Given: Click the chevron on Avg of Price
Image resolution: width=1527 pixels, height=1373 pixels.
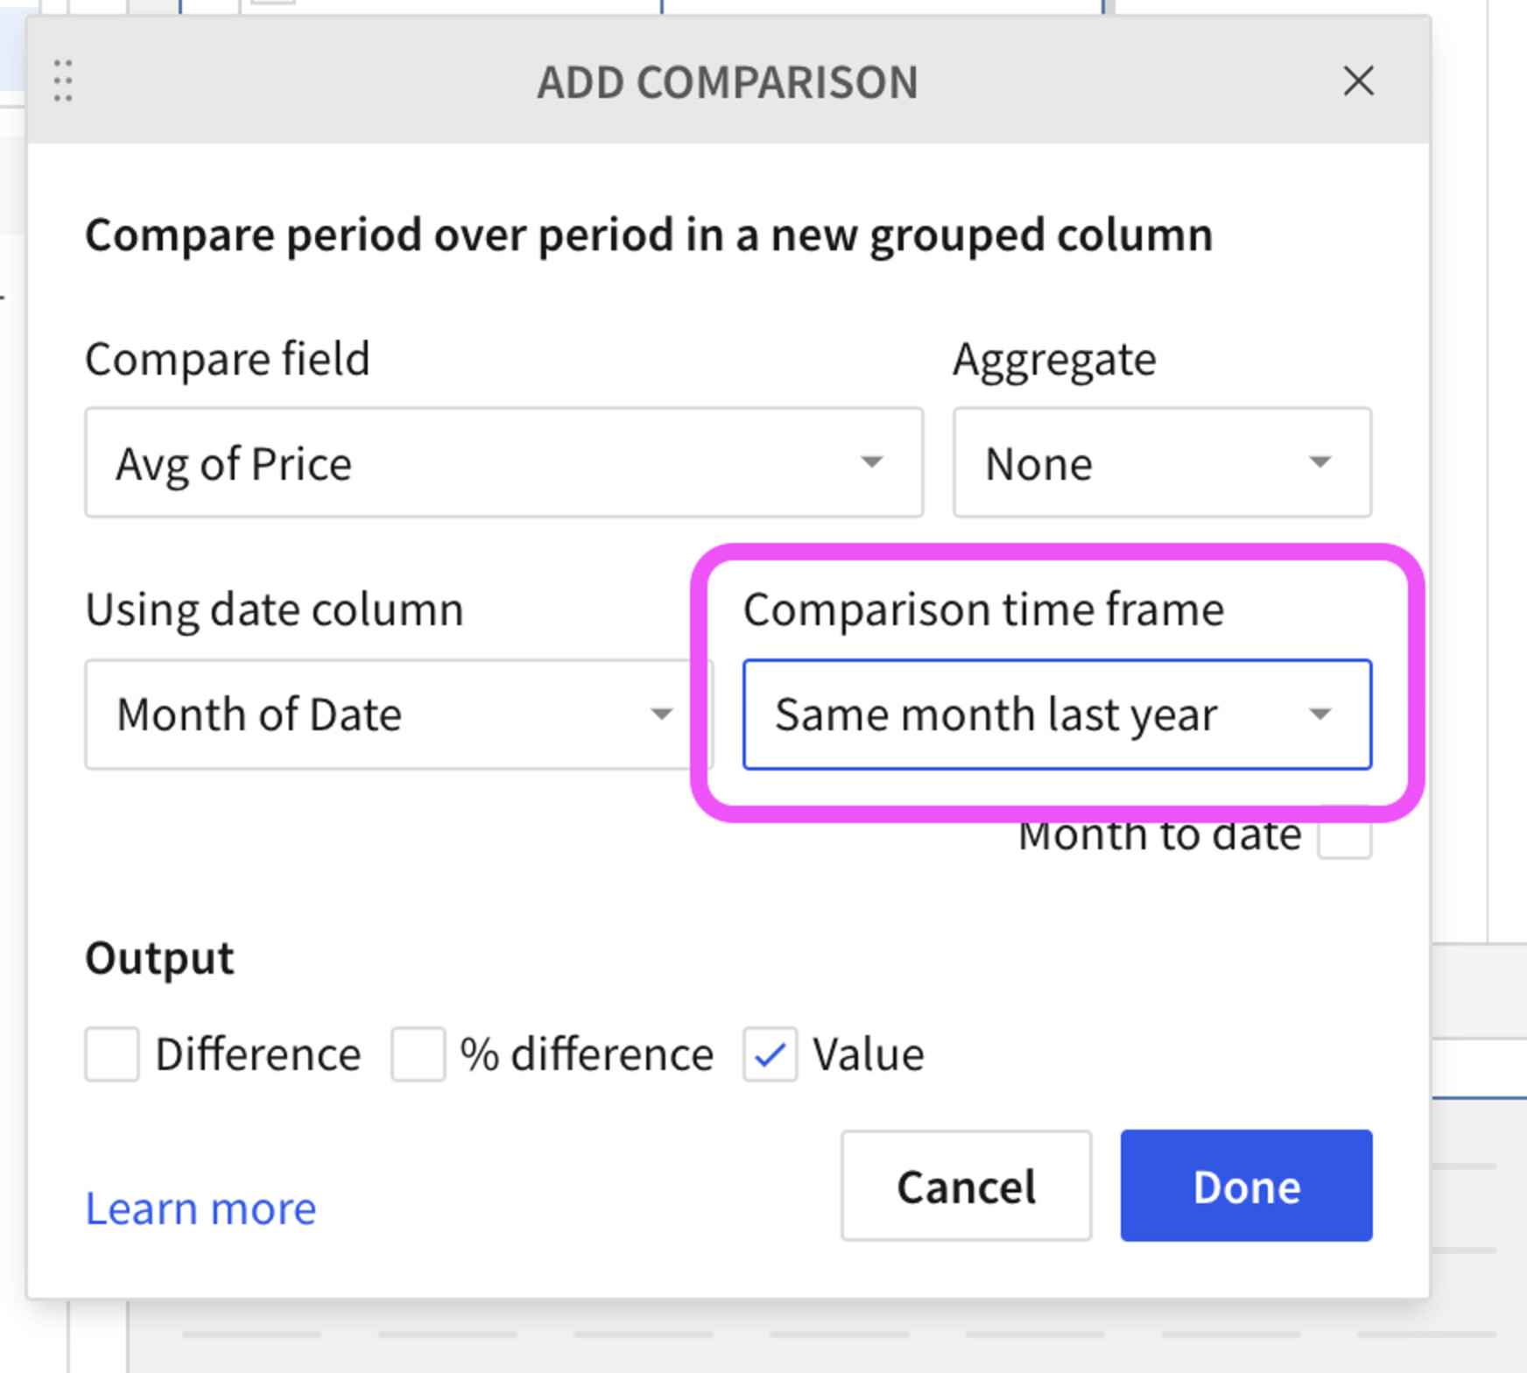Looking at the screenshot, I should click(870, 462).
